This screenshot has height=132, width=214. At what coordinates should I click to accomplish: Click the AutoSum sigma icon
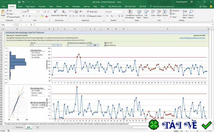pos(171,10)
